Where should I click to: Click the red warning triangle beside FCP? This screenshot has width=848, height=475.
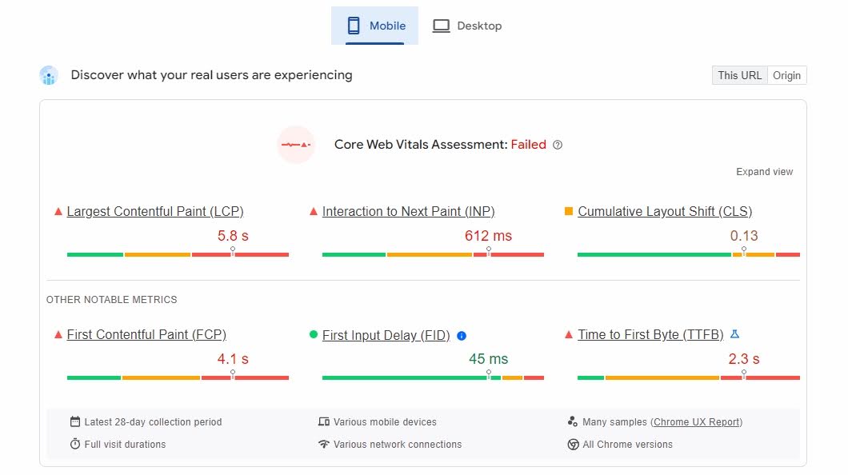[x=58, y=335]
